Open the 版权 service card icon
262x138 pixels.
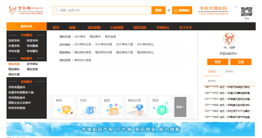[112, 107]
